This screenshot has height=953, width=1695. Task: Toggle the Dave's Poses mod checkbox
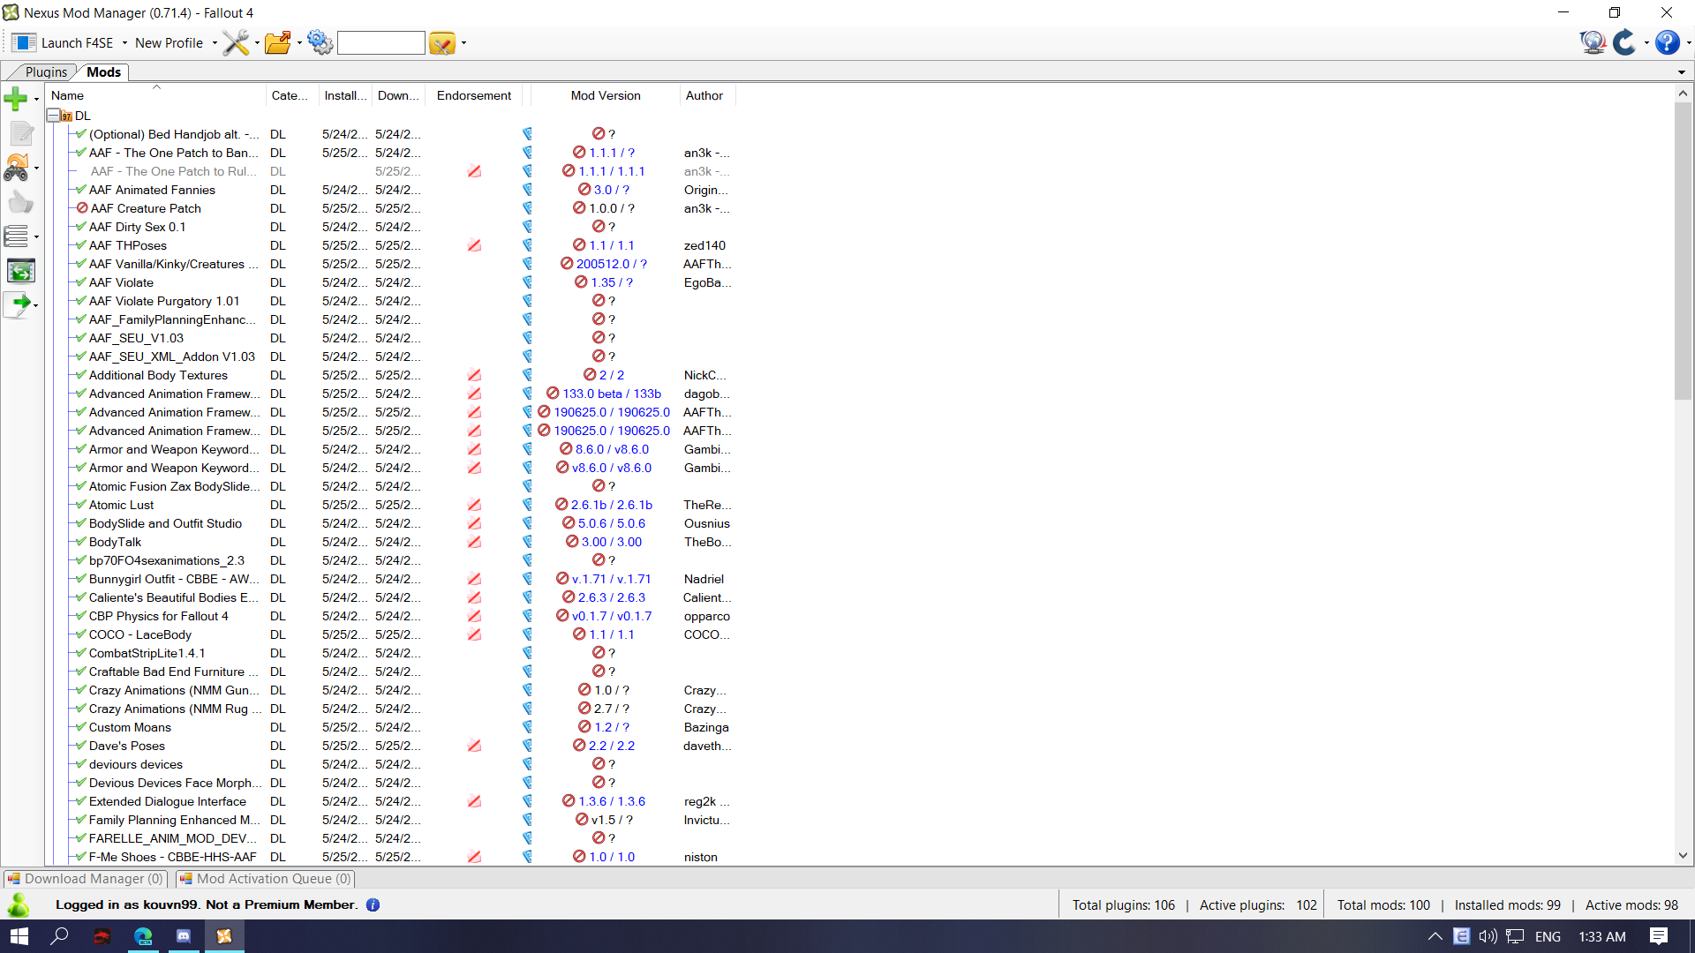[x=81, y=746]
